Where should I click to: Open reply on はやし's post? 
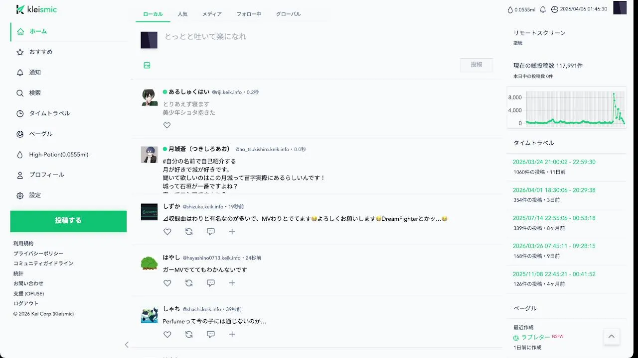(x=211, y=283)
